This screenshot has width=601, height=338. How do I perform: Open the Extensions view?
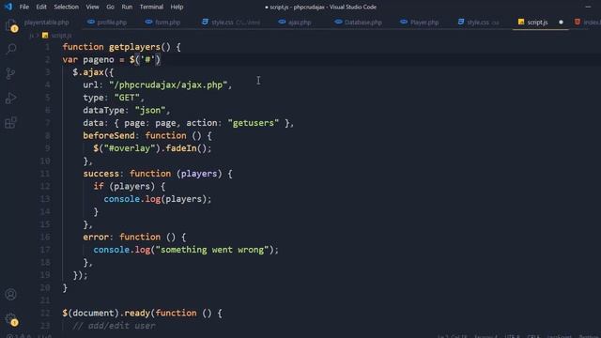click(x=10, y=123)
